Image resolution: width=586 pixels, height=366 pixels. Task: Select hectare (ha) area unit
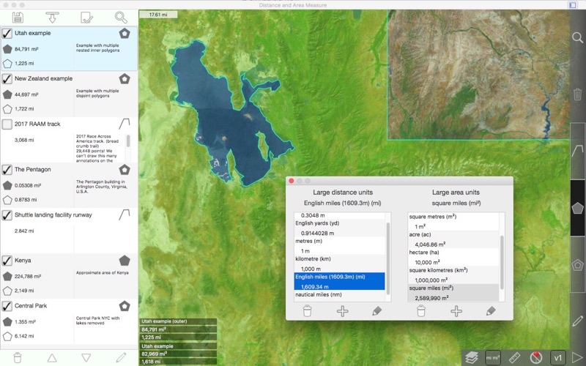coord(453,258)
